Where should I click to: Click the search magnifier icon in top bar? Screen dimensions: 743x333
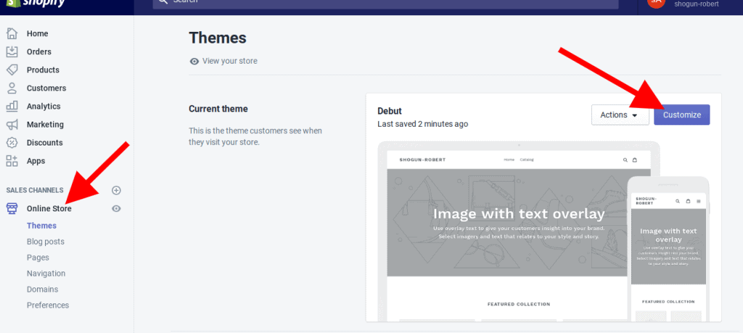pos(163,2)
